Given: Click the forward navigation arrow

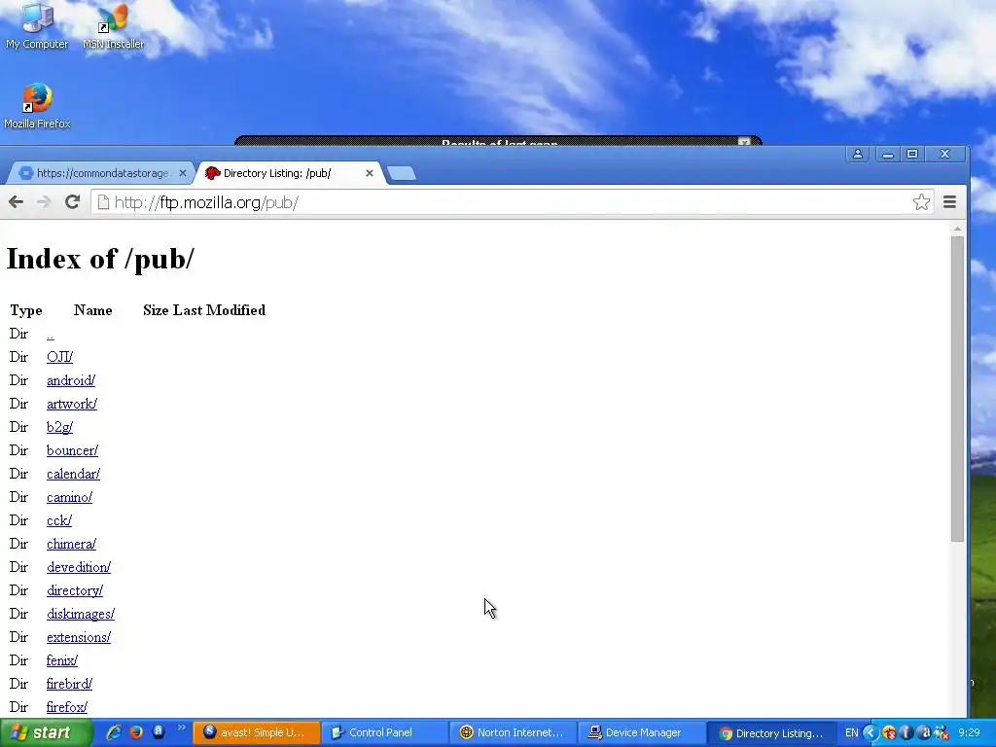Looking at the screenshot, I should click(44, 202).
